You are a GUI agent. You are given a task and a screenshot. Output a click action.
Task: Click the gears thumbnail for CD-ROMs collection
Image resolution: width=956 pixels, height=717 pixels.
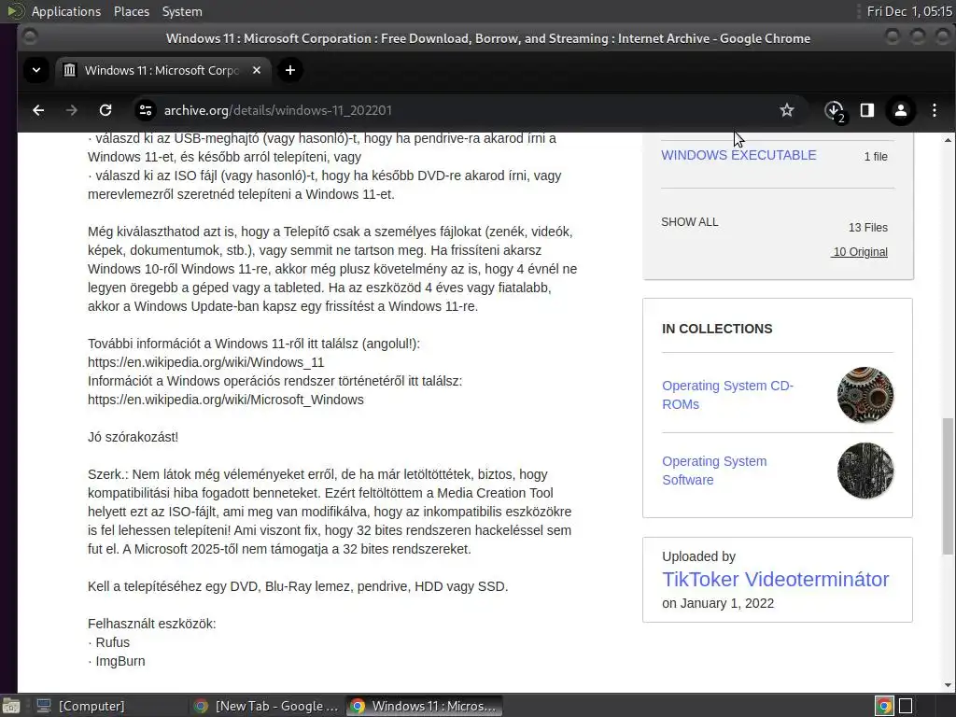[865, 395]
